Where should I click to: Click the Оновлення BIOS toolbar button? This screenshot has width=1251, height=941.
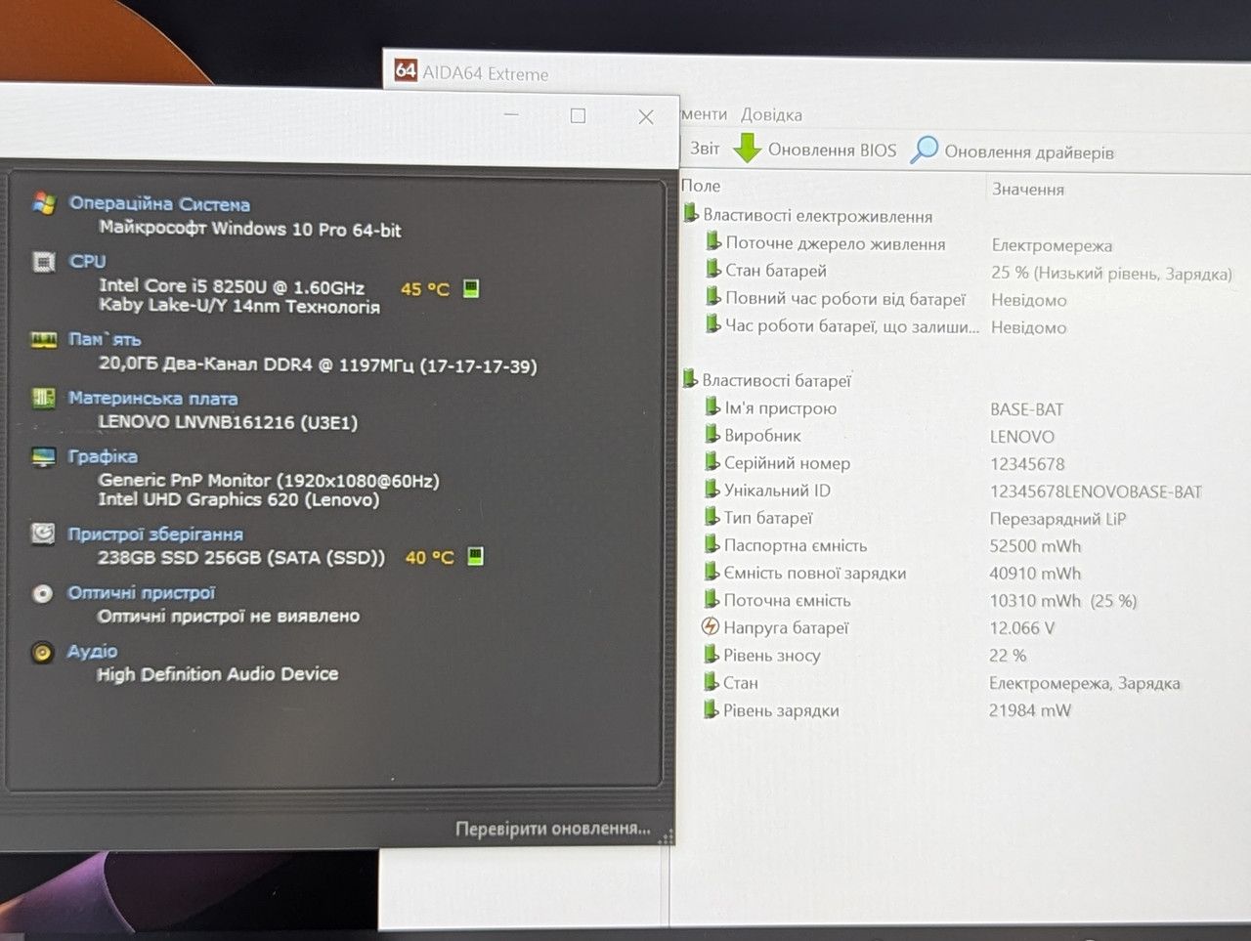[x=815, y=150]
